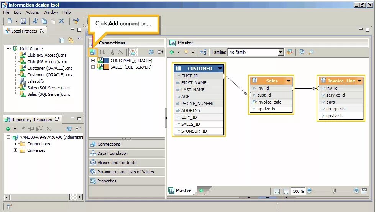Image resolution: width=376 pixels, height=212 pixels.
Task: Add a new view with green plus tab
Action: coord(201,191)
